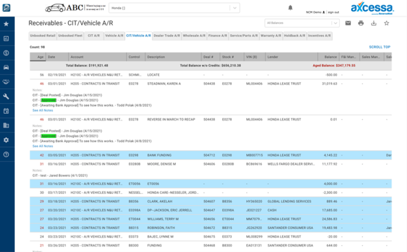Click the Aged Balance total in red
Viewport: 407px width, 252px height.
[x=334, y=66]
